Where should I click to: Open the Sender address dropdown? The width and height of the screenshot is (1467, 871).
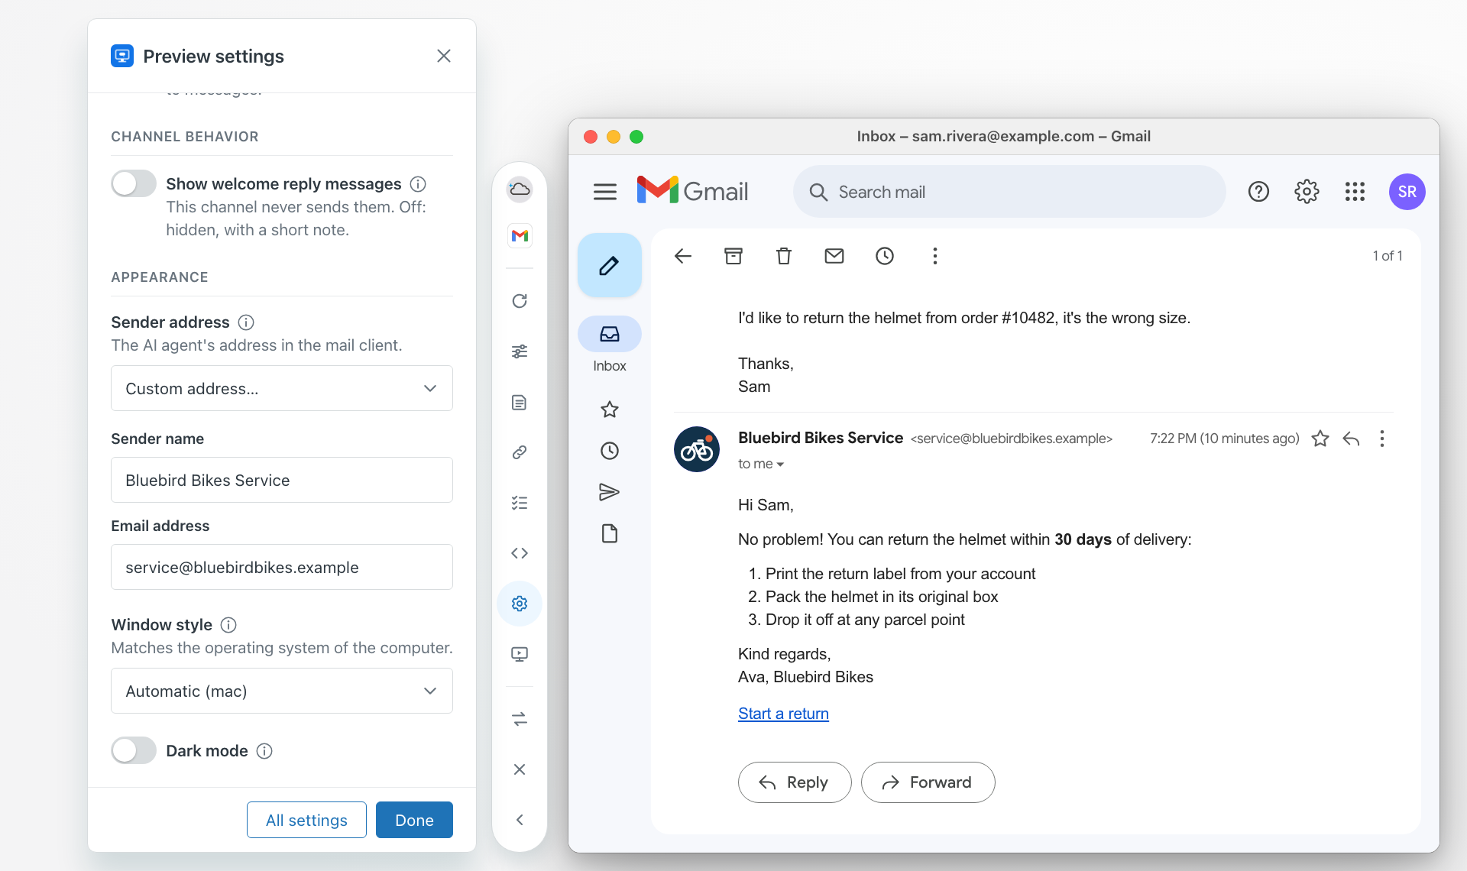click(x=282, y=388)
